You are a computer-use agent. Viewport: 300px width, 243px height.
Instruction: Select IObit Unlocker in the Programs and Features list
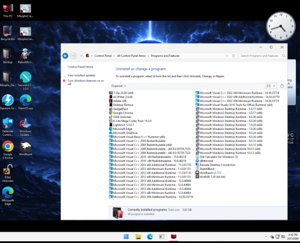tap(120, 117)
